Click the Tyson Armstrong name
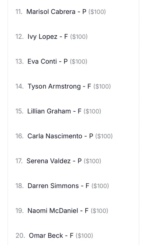Viewport: 148px width, 245px height. point(54,86)
